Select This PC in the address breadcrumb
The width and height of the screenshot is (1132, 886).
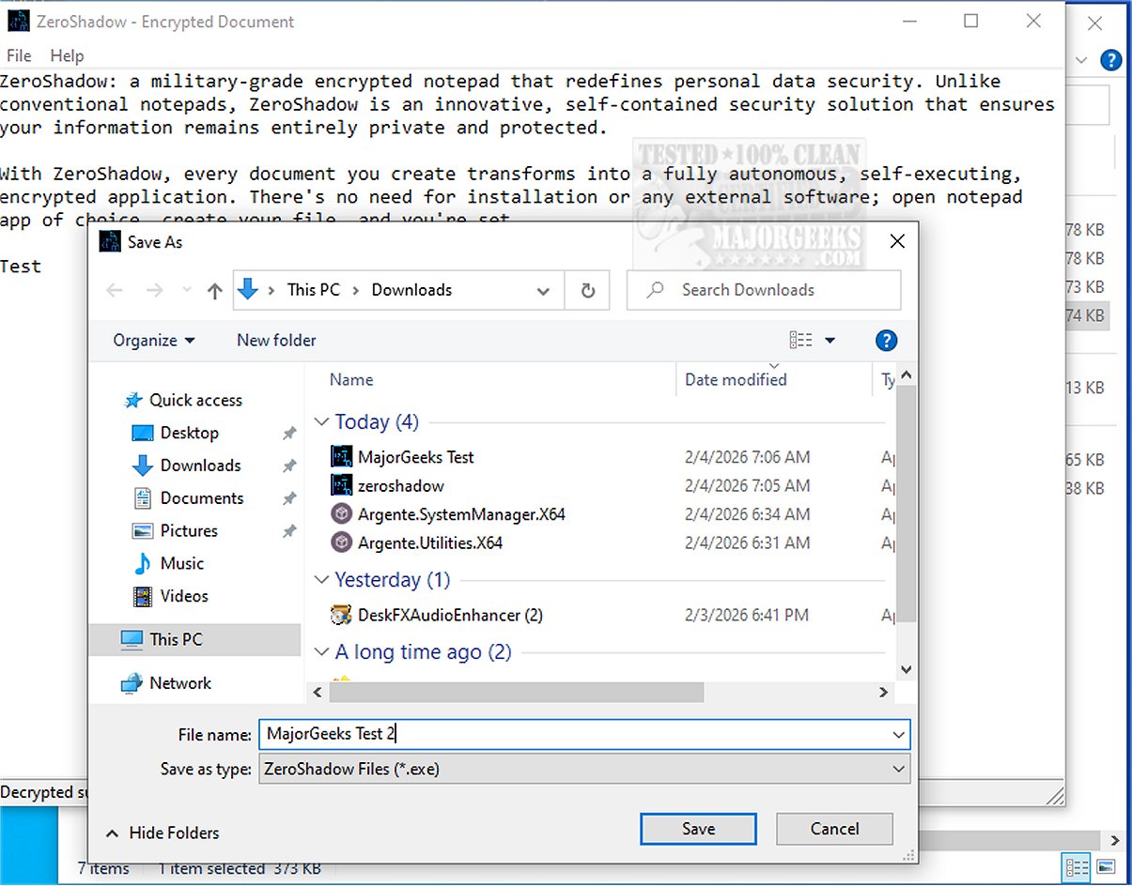click(313, 290)
